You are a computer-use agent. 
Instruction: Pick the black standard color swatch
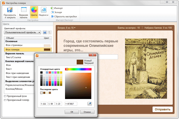click(x=41, y=72)
